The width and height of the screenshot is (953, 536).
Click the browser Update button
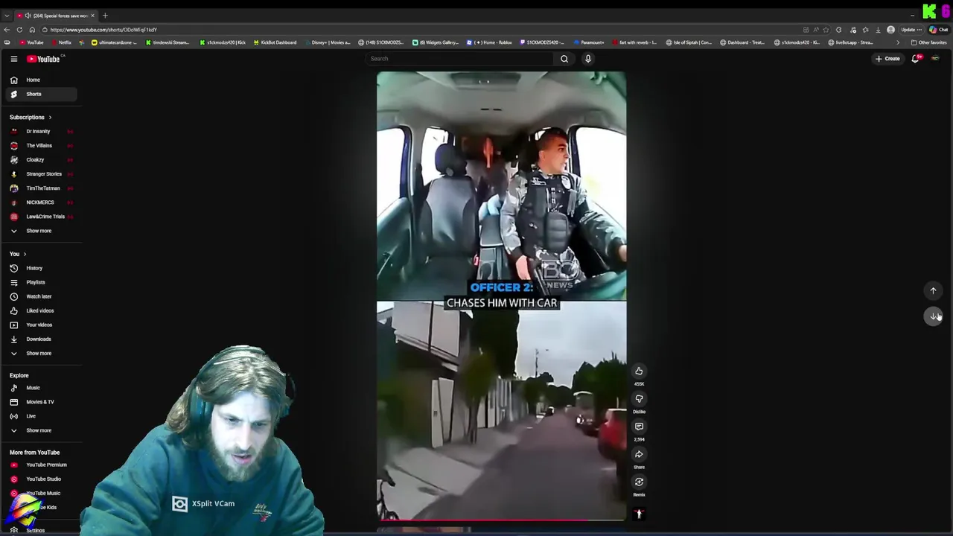(911, 30)
